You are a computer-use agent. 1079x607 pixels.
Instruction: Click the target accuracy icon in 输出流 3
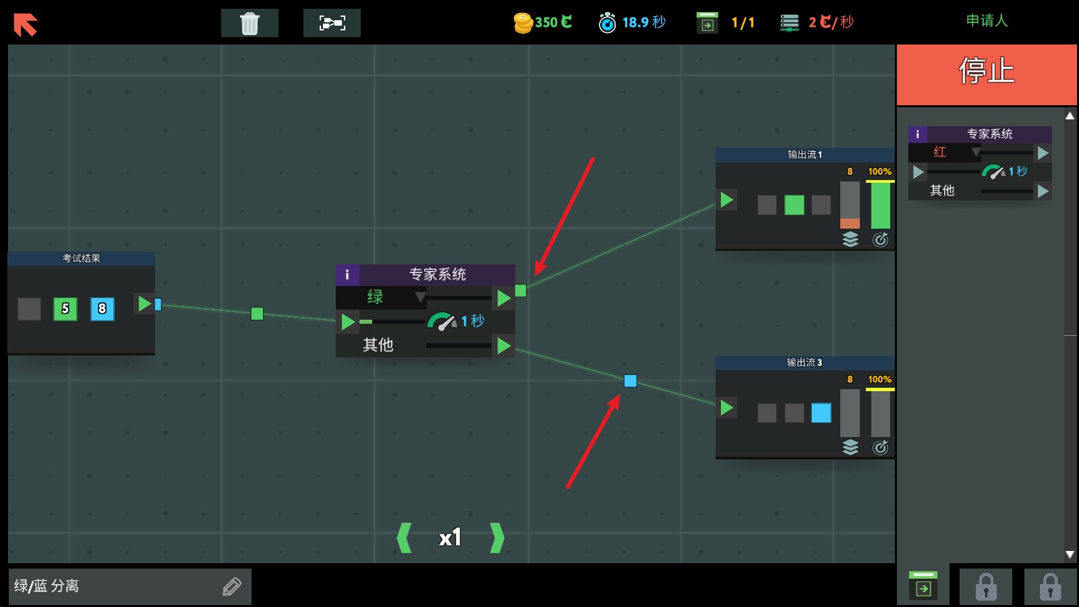[881, 447]
